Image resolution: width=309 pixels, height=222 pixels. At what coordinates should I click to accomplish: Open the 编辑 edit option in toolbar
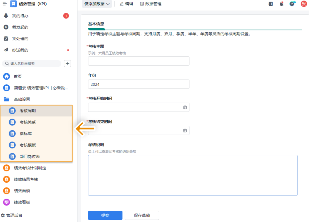tap(126, 4)
